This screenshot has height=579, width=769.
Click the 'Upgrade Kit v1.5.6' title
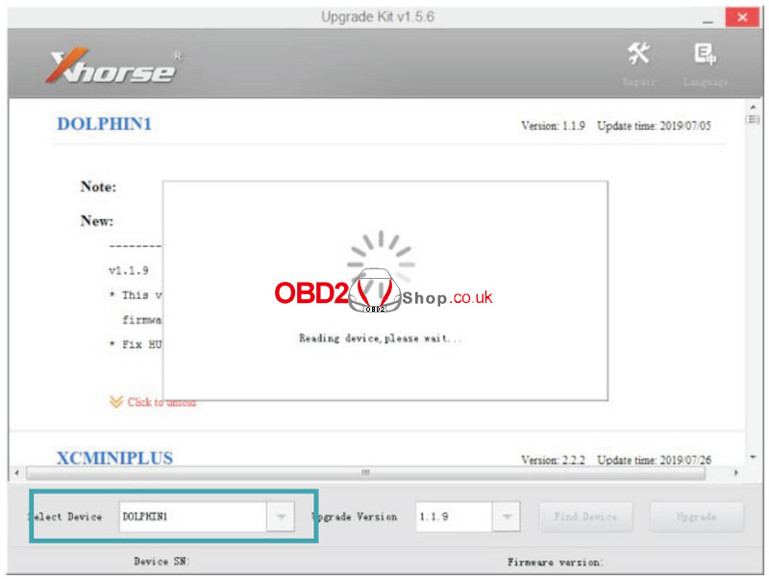[x=378, y=16]
